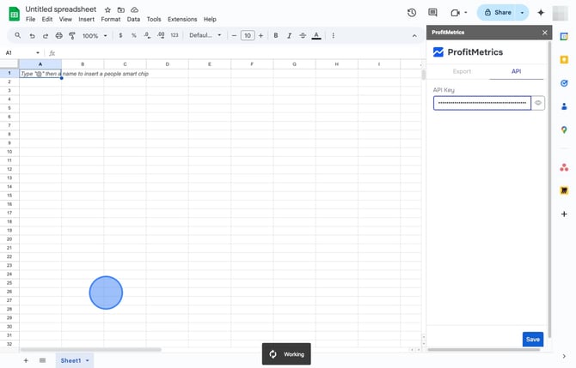This screenshot has height=368, width=576.
Task: Rename the Untitled spreadsheet title
Action: 61,9
